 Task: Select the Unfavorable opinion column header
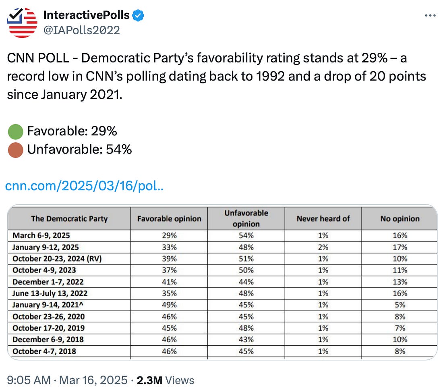point(246,218)
